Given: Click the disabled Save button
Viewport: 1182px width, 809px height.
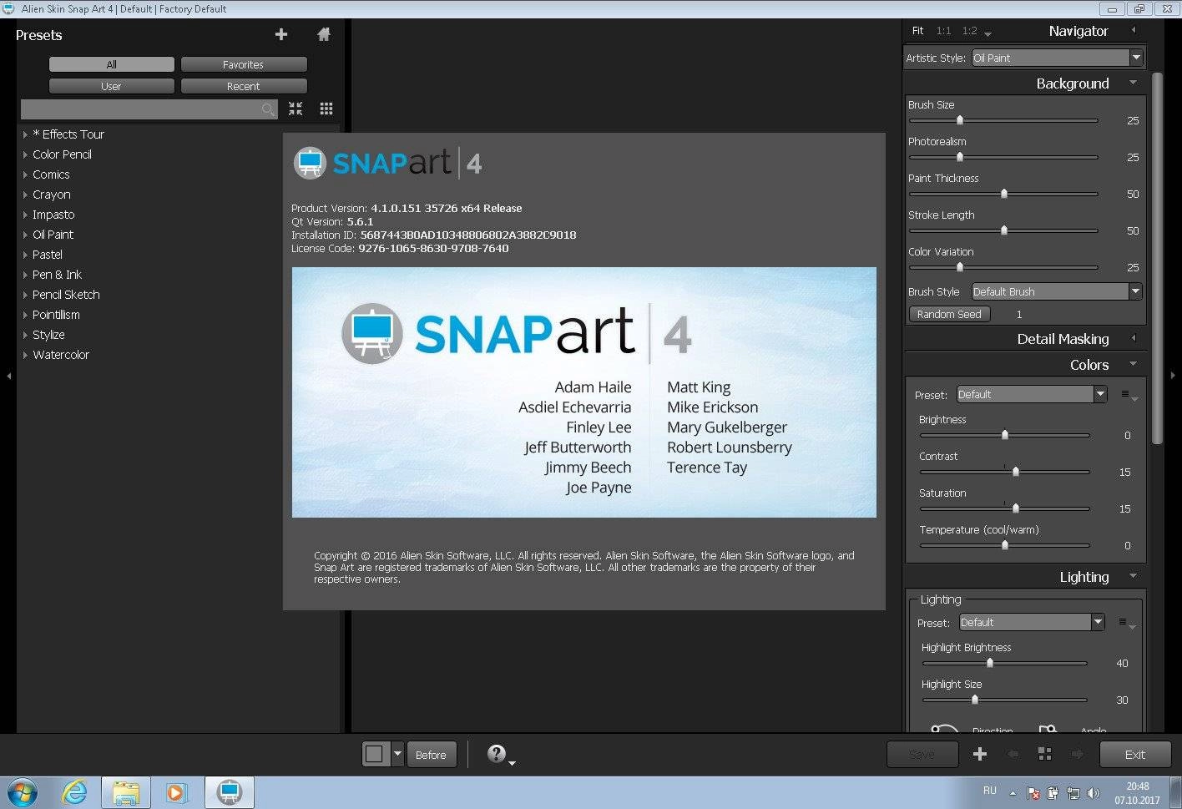Looking at the screenshot, I should coord(922,755).
